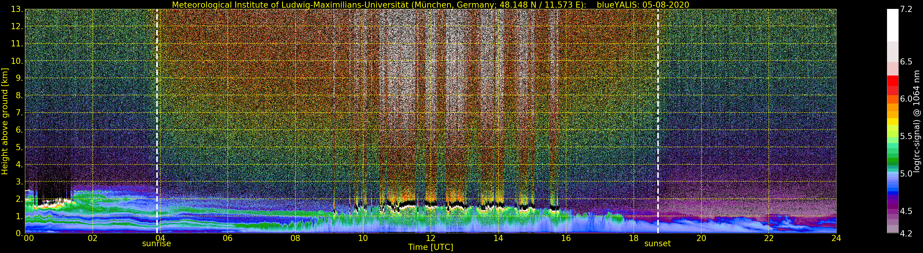923x253 pixels.
Task: Click the height axis tick label '9.'
Action: click(19, 78)
